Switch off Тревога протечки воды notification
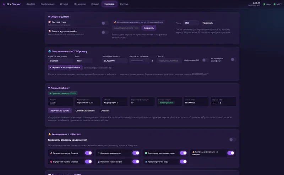Viewport: 284px width, 175px height. pos(183,162)
